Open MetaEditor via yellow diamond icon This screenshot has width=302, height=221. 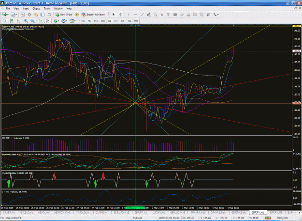click(77, 15)
